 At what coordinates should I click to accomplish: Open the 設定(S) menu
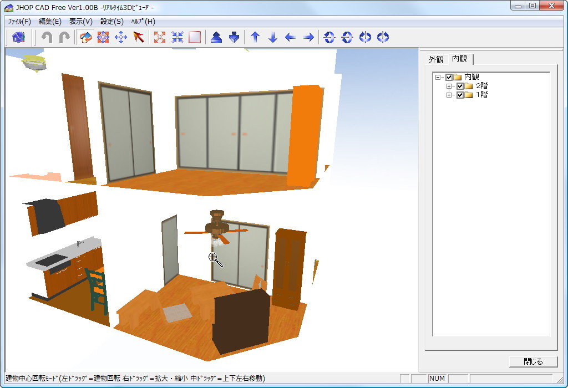point(112,22)
